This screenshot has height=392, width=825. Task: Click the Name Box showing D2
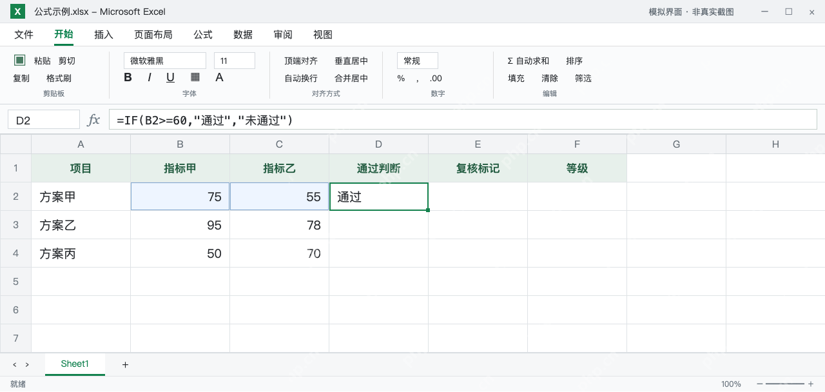pos(44,120)
